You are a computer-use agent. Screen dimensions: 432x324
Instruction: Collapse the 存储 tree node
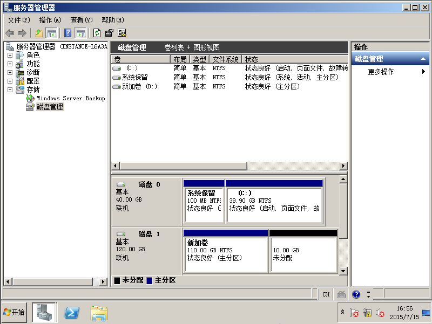pos(10,89)
